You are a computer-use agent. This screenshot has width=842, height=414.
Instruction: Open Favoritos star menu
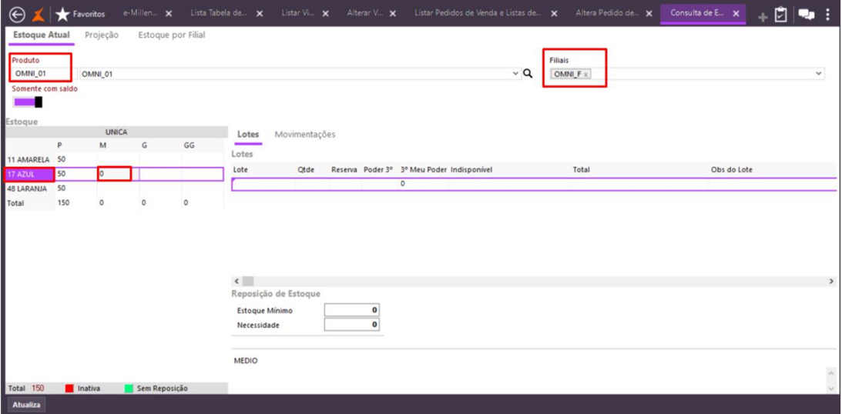pos(81,14)
